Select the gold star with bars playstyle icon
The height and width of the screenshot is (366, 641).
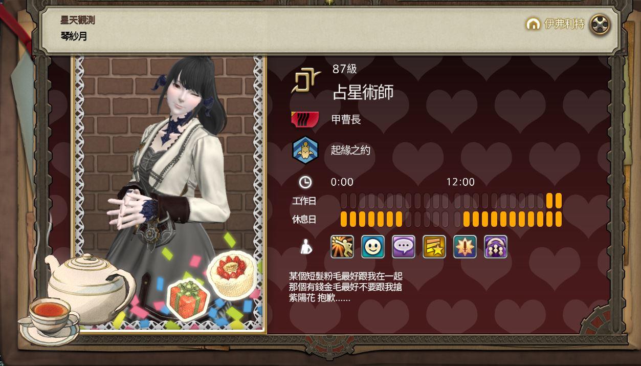pyautogui.click(x=434, y=247)
